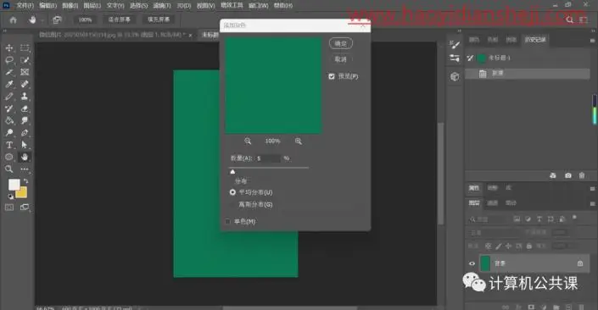
Task: Open the Edit (E) menu
Action: click(x=48, y=6)
